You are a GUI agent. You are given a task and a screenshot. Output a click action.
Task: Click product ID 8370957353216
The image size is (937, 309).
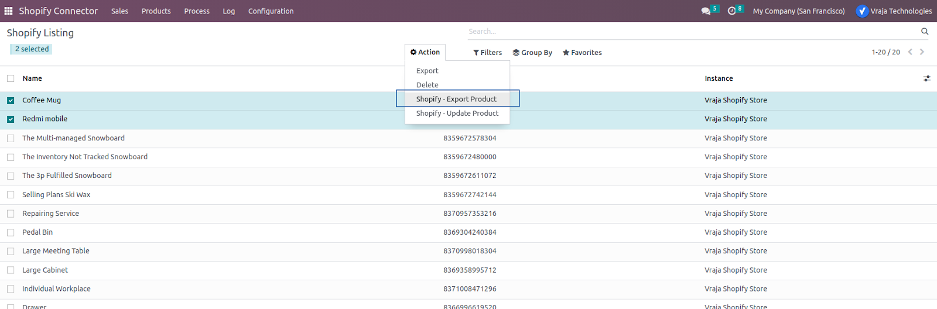pos(470,214)
